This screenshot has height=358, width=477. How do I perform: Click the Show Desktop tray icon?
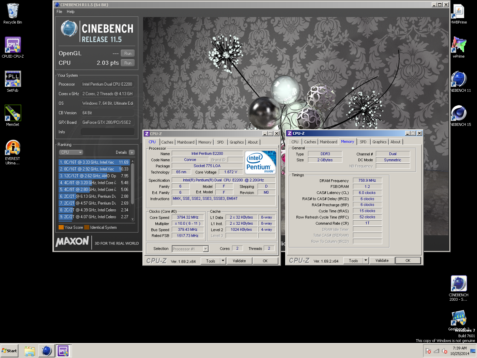coord(473,351)
